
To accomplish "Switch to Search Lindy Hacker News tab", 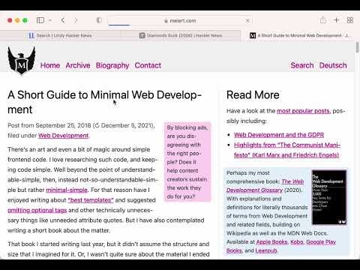I will [60, 35].
